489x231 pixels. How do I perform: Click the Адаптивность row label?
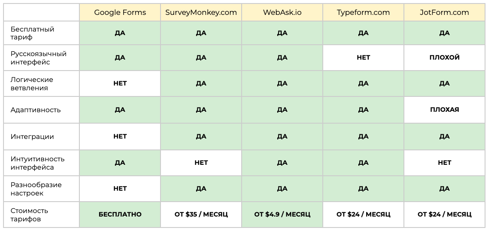36,110
